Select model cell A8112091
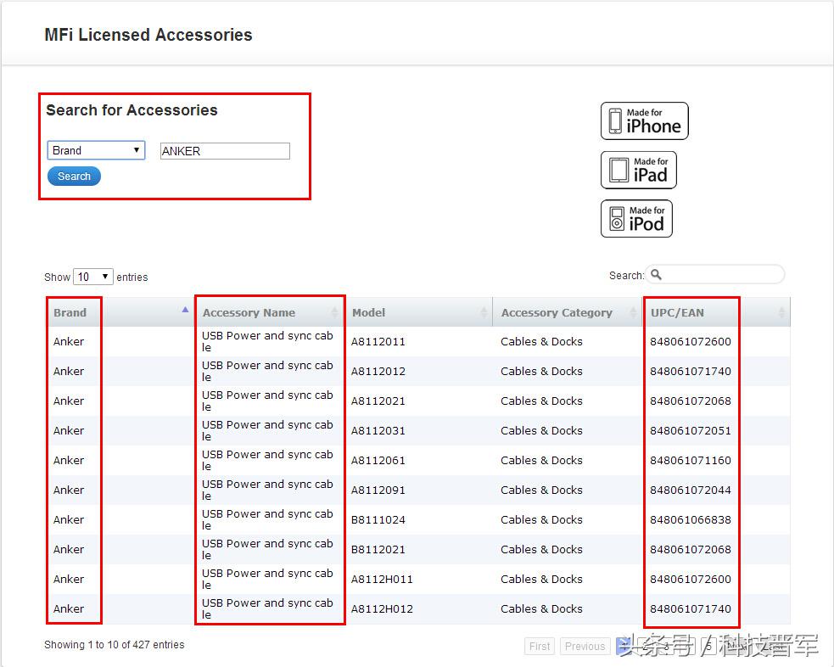This screenshot has height=667, width=834. tap(378, 490)
